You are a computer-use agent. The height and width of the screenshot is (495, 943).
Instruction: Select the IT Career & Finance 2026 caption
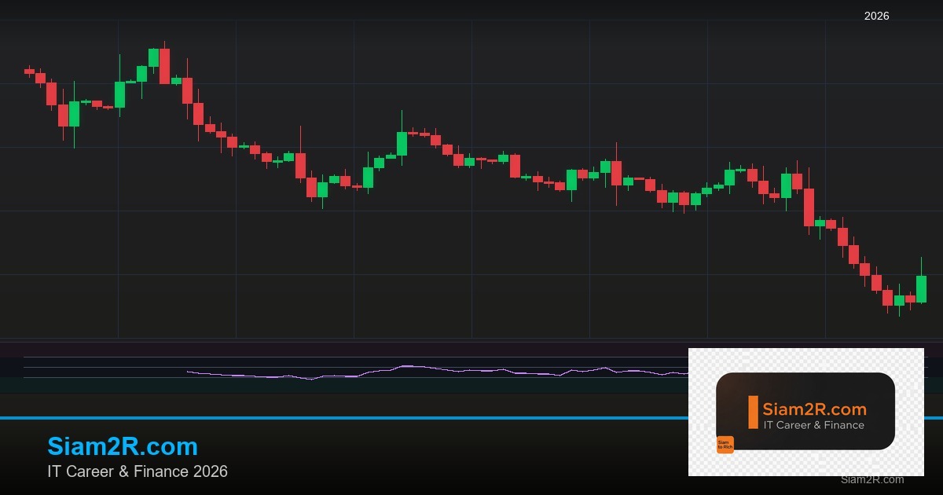136,471
